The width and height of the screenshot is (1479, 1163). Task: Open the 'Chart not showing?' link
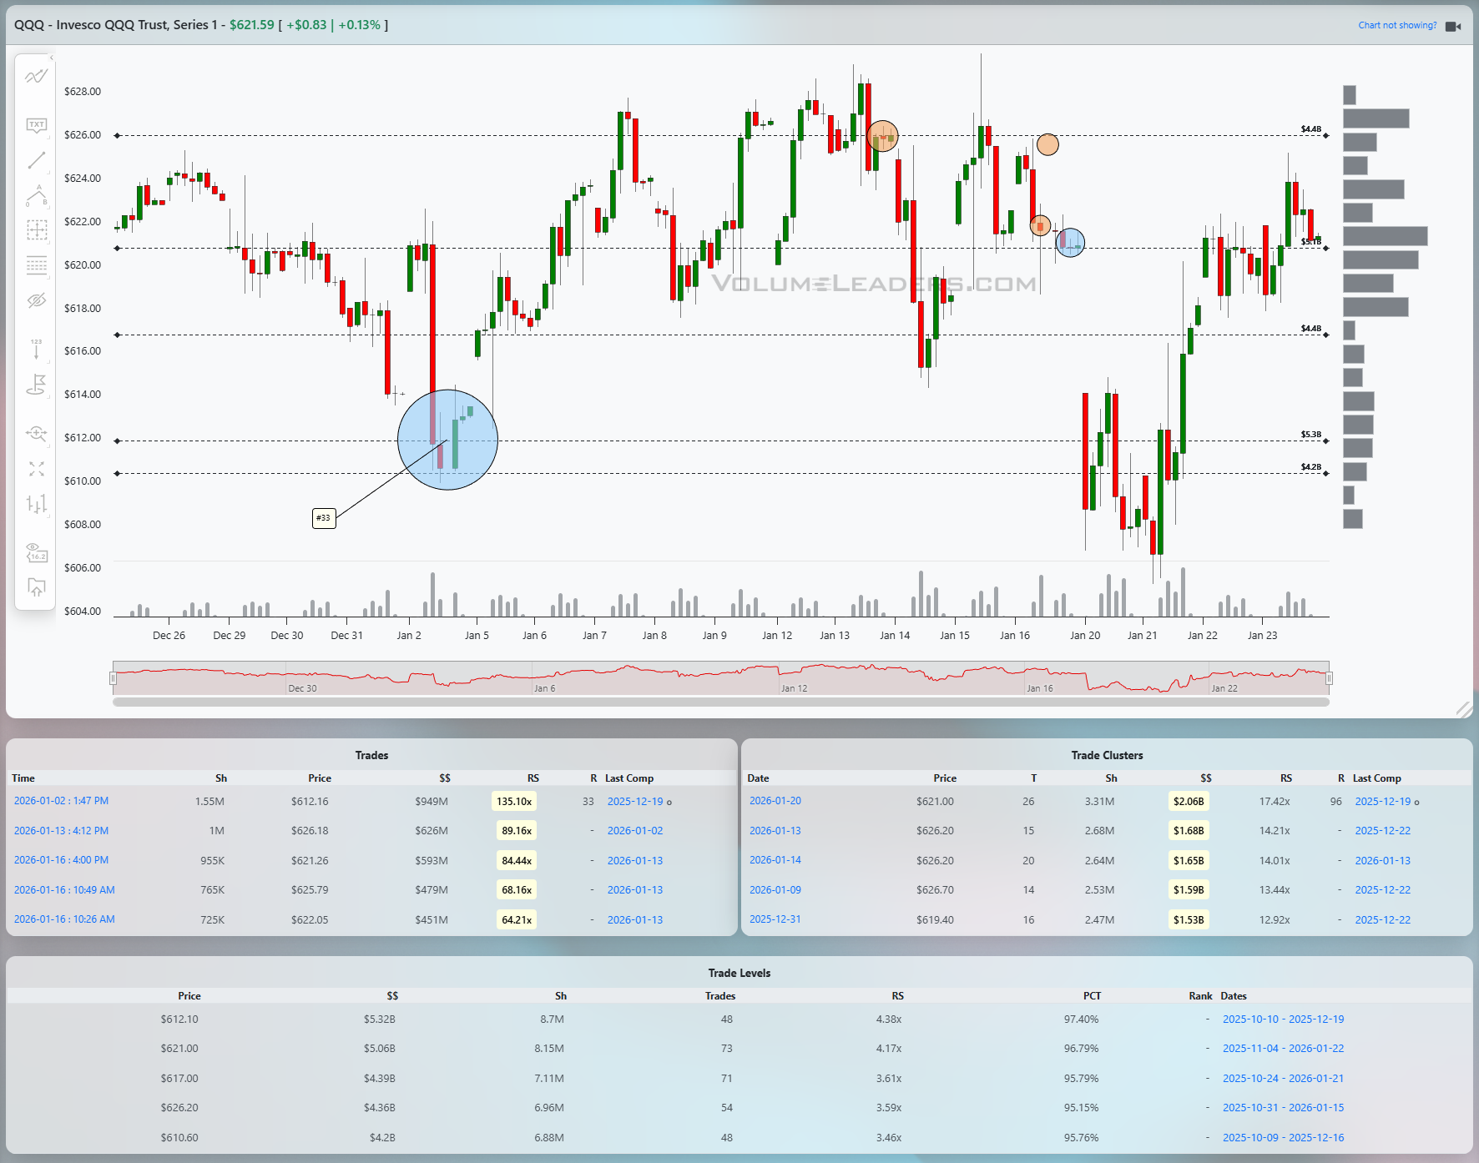click(x=1397, y=26)
